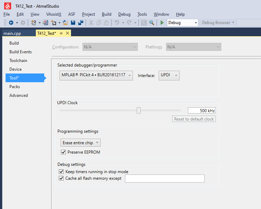Click the Add New Item icon

pyautogui.click(x=46, y=23)
